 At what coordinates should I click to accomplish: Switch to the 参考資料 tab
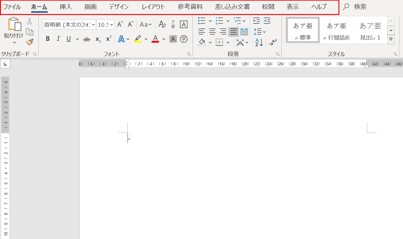tap(190, 7)
